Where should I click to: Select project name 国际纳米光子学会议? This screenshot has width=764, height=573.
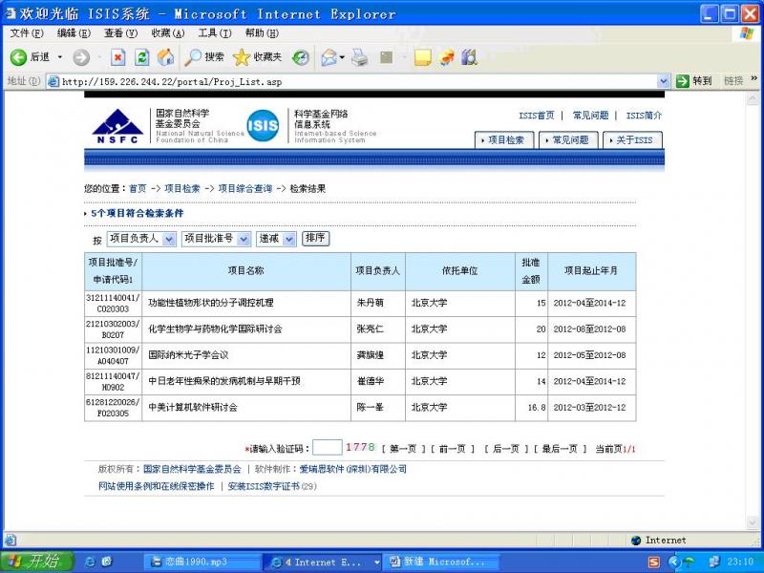(x=188, y=355)
